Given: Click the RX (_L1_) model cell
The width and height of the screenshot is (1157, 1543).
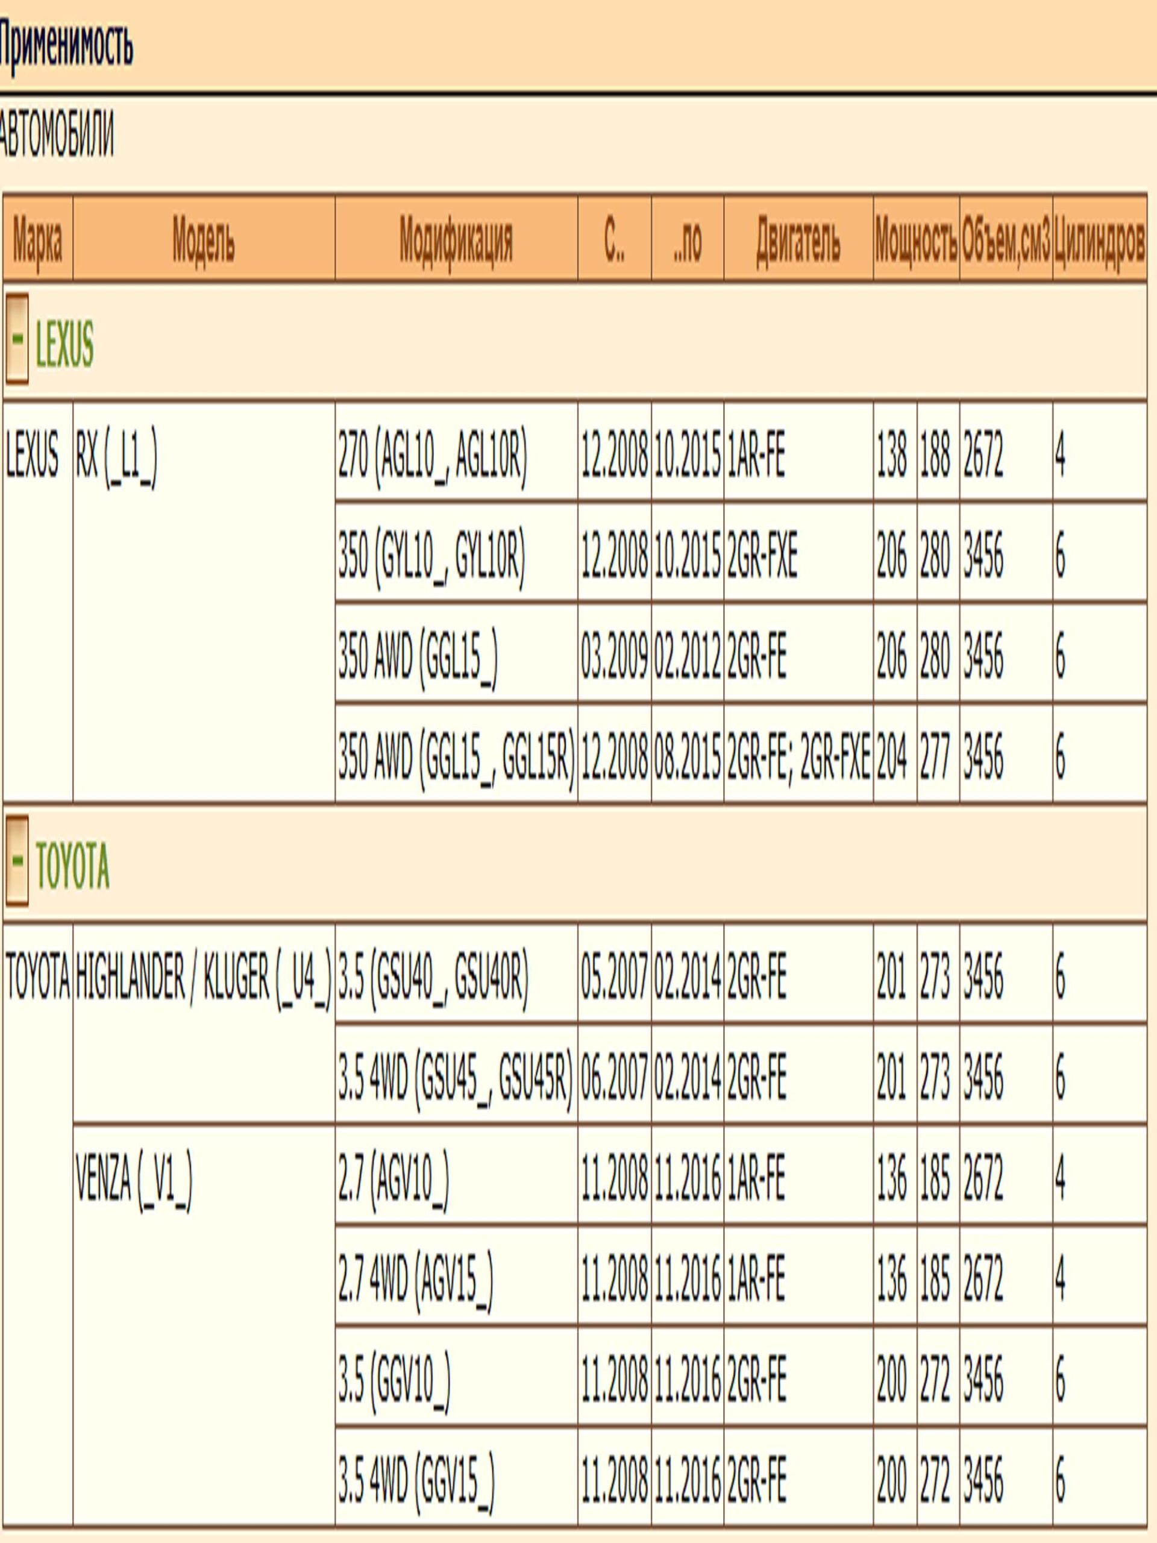Looking at the screenshot, I should (x=116, y=457).
